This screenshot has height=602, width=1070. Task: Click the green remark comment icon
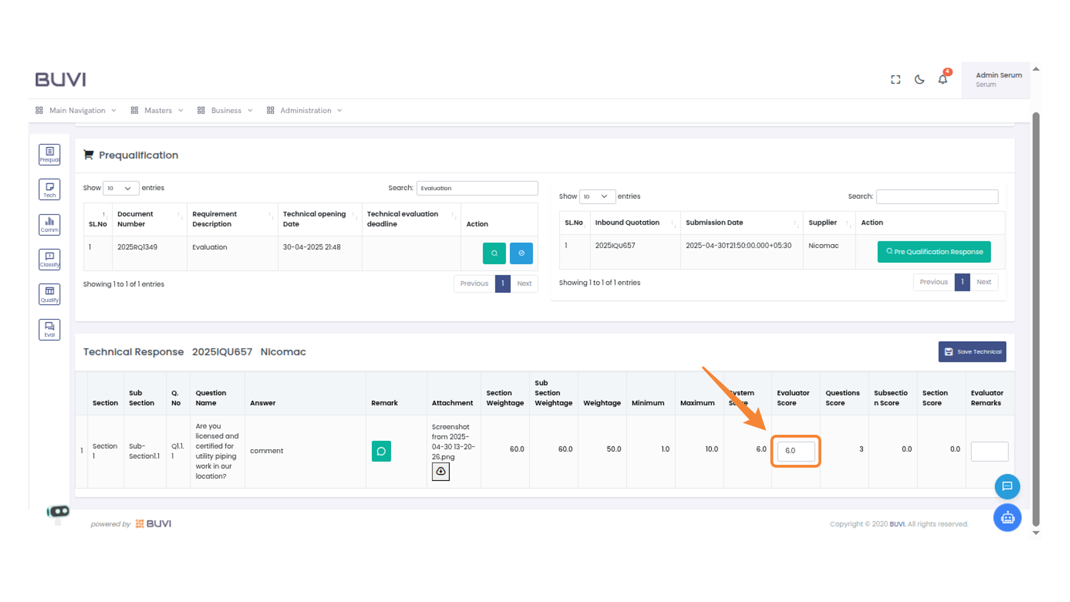(x=381, y=451)
